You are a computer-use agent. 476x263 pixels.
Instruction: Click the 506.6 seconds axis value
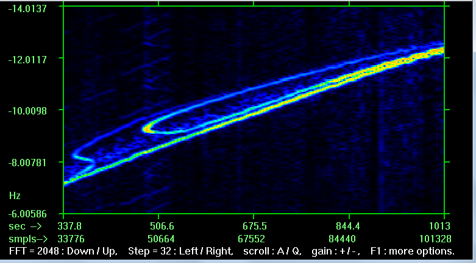162,226
